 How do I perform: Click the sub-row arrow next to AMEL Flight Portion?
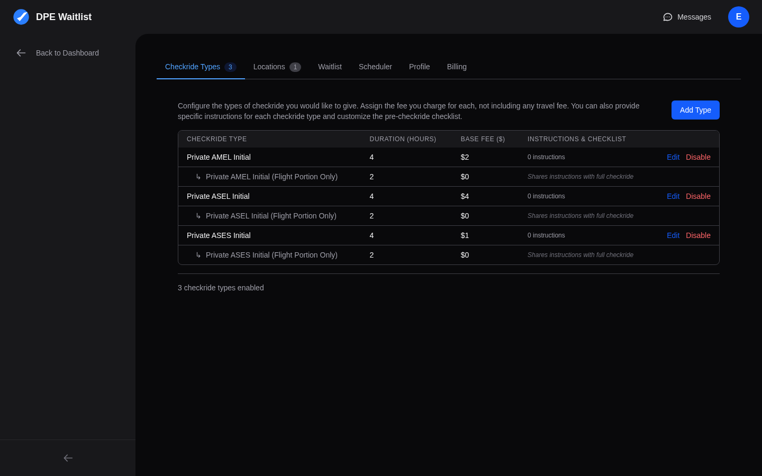pos(198,177)
